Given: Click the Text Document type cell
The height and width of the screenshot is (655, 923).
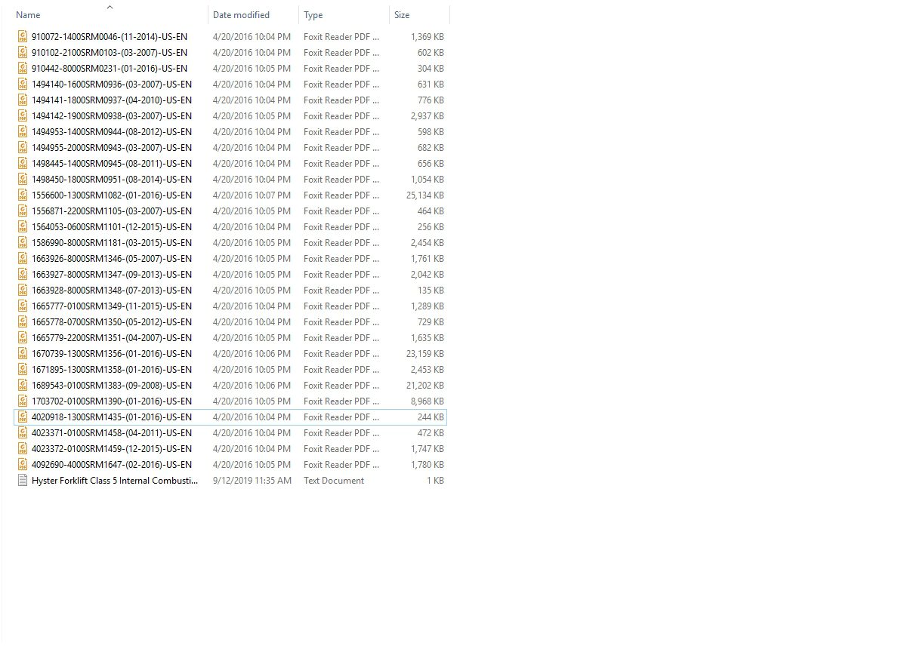Looking at the screenshot, I should [x=334, y=480].
